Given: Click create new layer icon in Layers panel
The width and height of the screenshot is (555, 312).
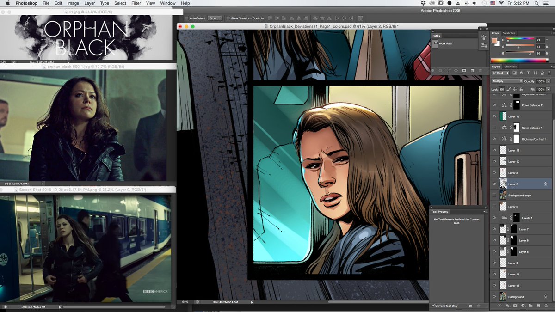Looking at the screenshot, I should click(538, 306).
